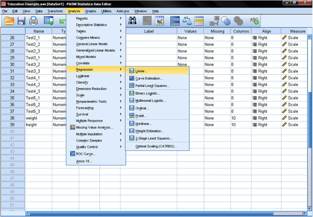Click the Recall recent dialogs icon
Viewport: 313px width, 217px height.
click(x=48, y=21)
